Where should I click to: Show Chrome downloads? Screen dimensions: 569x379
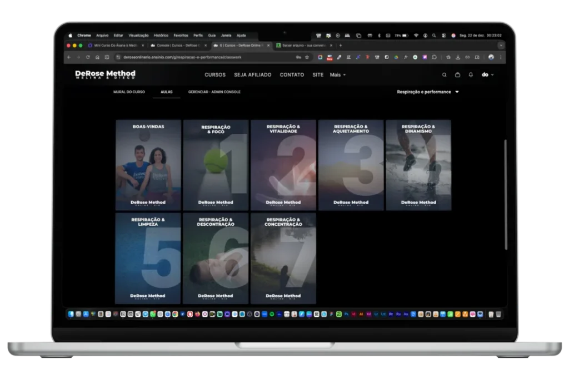458,57
